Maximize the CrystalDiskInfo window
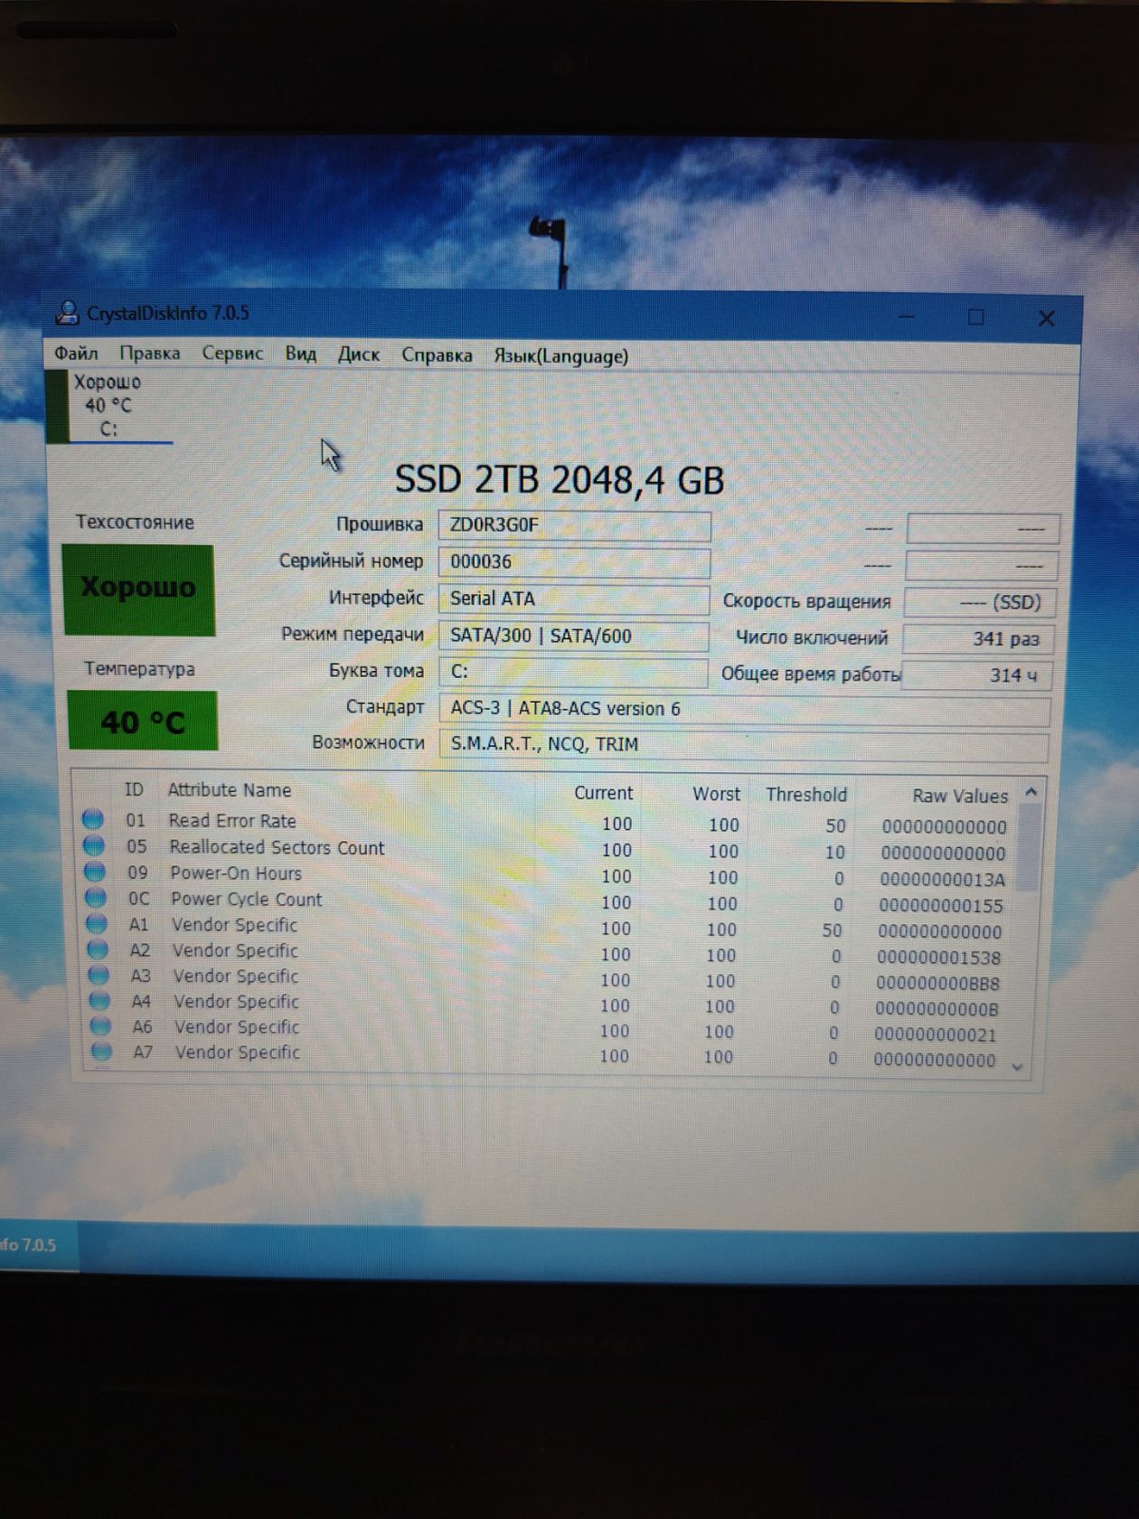This screenshot has height=1519, width=1139. click(976, 317)
